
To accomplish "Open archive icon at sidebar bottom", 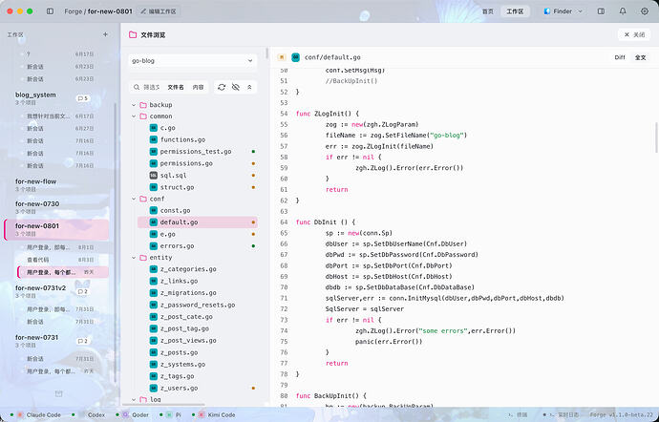I will point(59,394).
